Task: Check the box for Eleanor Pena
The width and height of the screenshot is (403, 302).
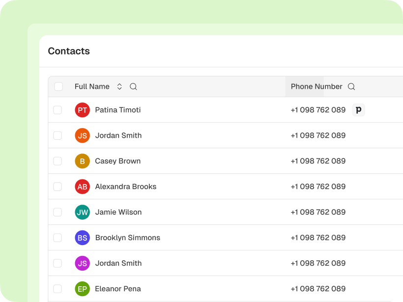Action: tap(58, 289)
